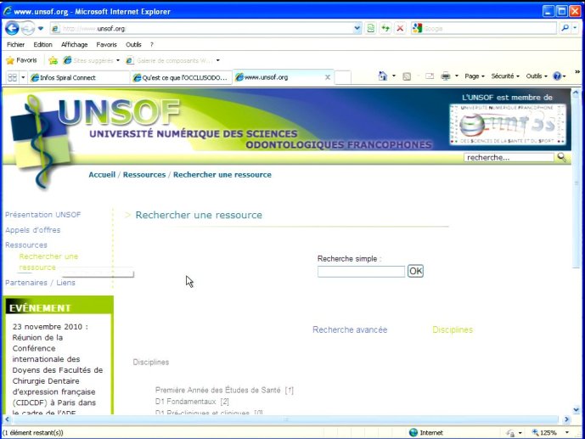Open the tab list dropdown arrow
585x439 pixels.
click(x=23, y=77)
